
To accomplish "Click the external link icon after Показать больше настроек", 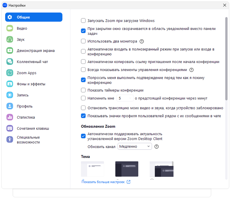I will [128, 182].
